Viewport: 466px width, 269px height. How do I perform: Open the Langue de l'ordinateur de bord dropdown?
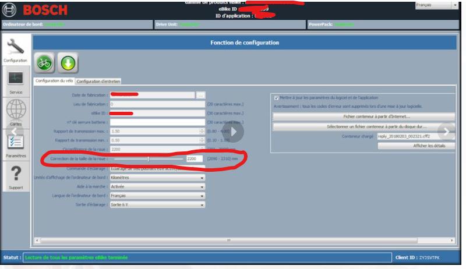tap(157, 196)
